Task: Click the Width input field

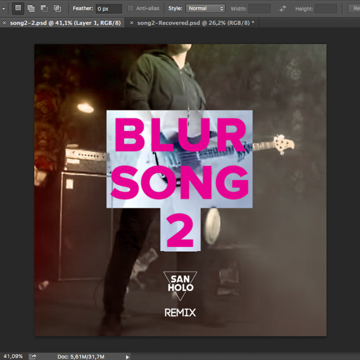Action: click(x=260, y=9)
